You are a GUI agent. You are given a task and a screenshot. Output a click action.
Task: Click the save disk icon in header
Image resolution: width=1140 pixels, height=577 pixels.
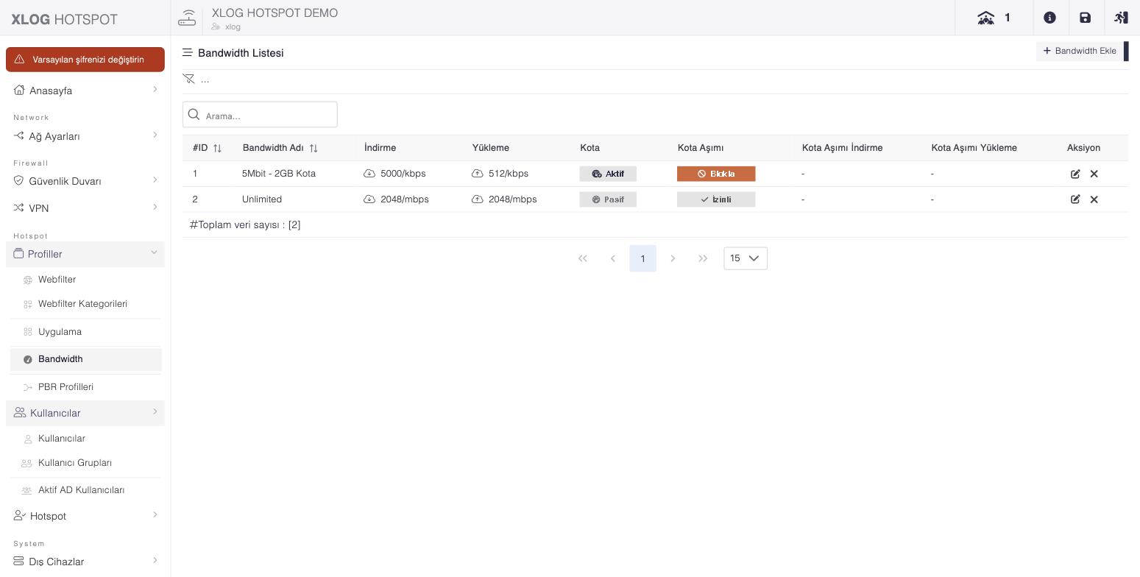pos(1086,18)
